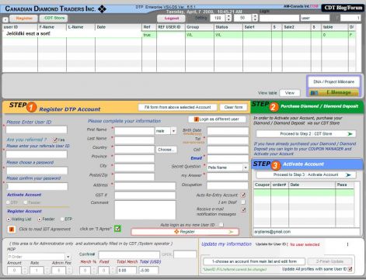Click the First Name input field
366x280 pixels.
(134, 131)
